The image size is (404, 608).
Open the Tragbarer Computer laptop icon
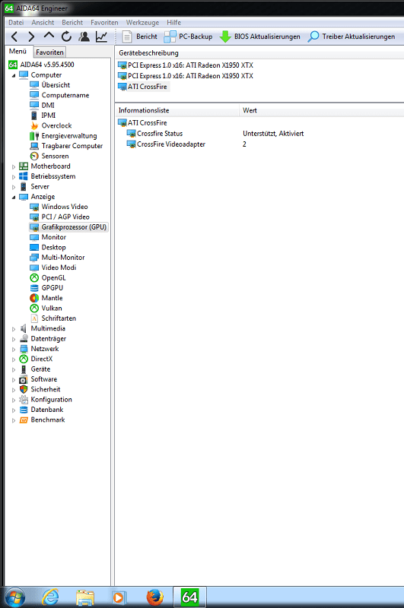point(34,146)
